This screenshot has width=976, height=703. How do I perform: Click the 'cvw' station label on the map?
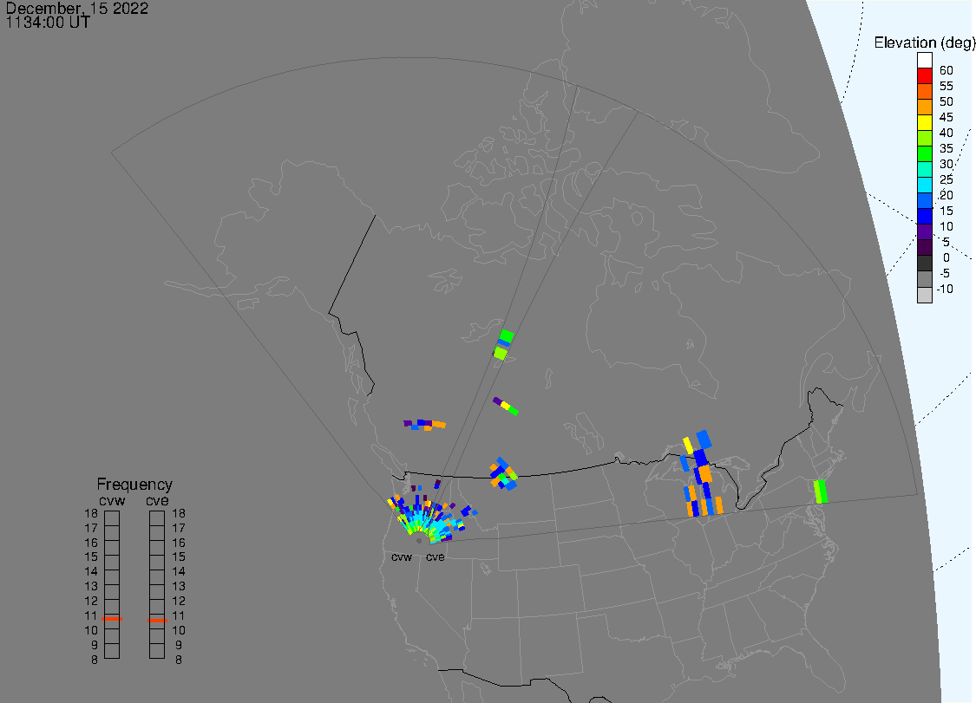[x=402, y=557]
